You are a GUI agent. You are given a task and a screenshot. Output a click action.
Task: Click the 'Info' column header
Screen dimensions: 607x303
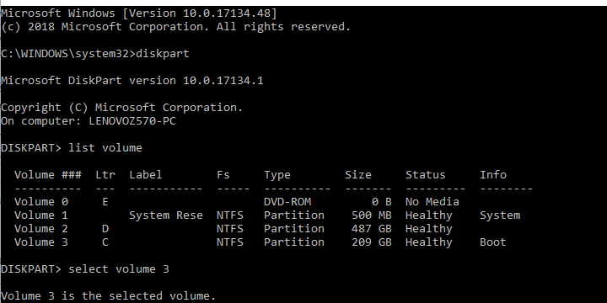click(493, 175)
